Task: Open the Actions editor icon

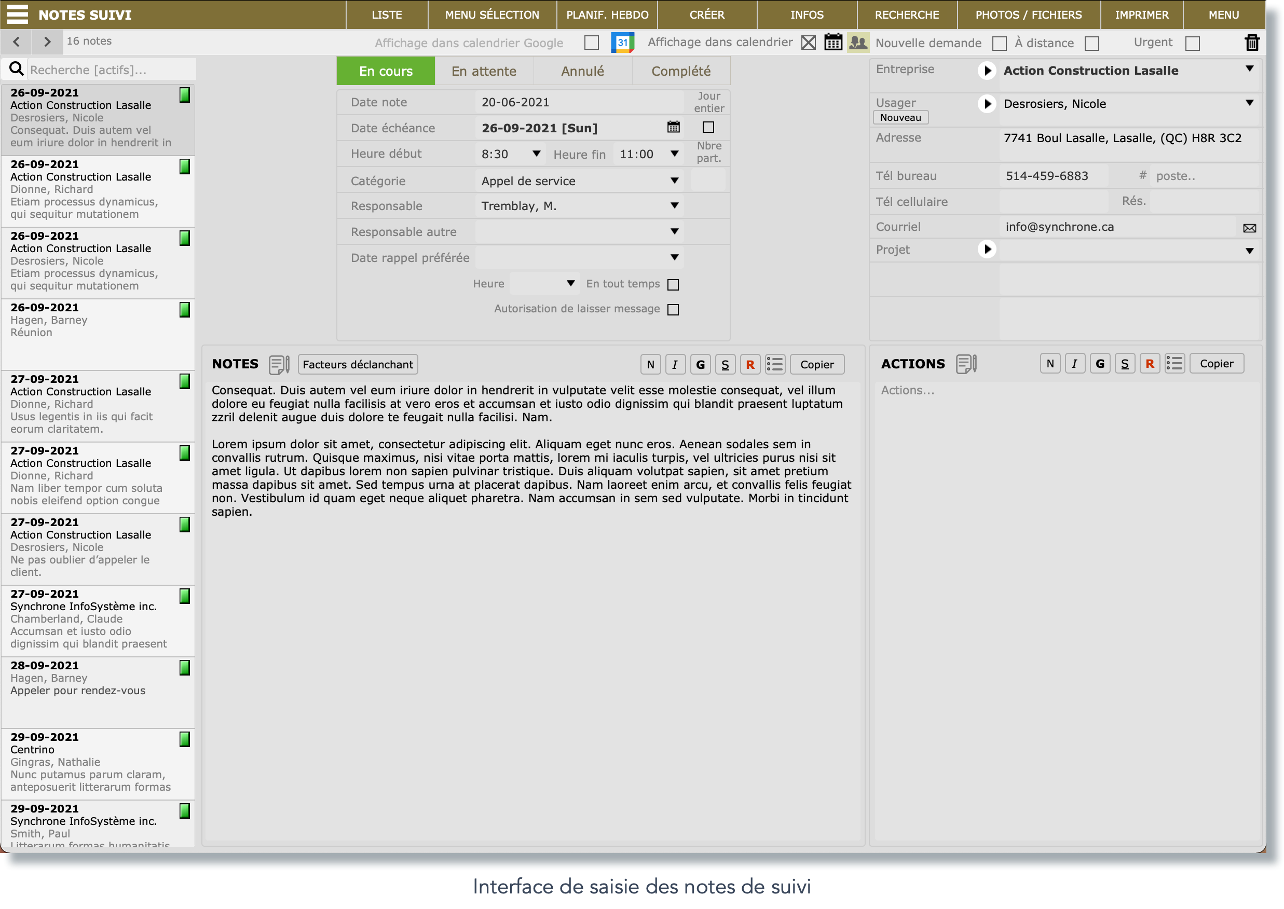Action: [x=966, y=364]
